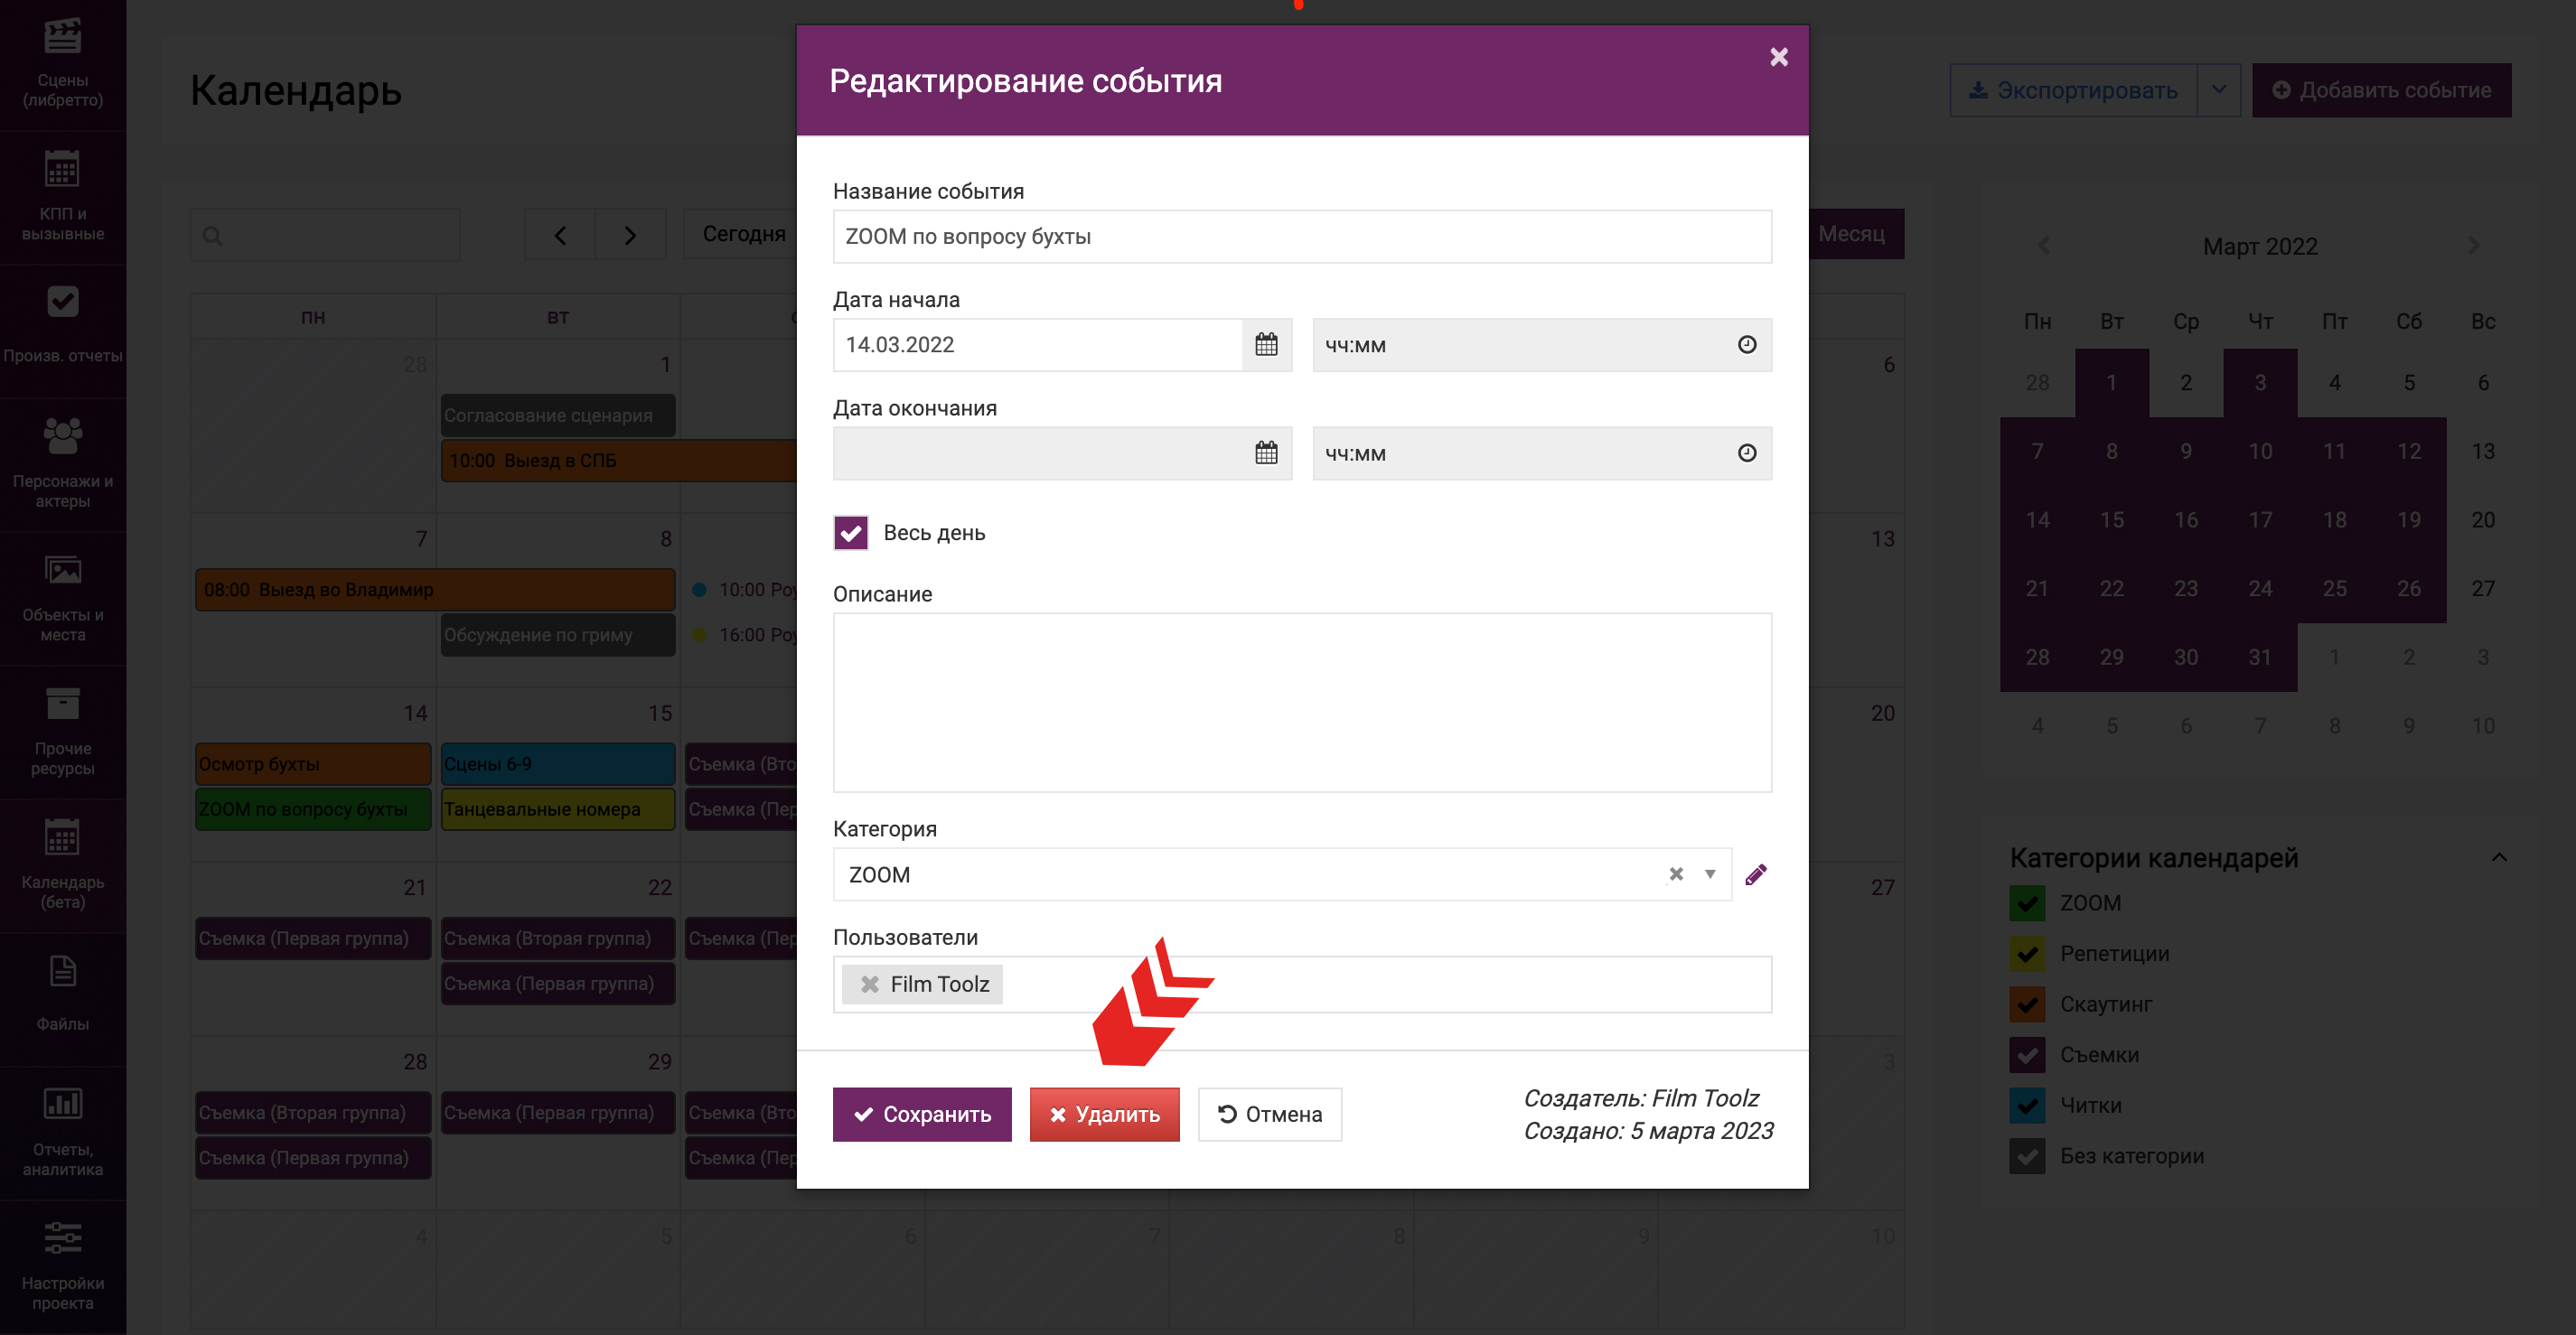Open Прочие ресурсы sidebar section
Screen dimensions: 2576x1335
[62, 731]
